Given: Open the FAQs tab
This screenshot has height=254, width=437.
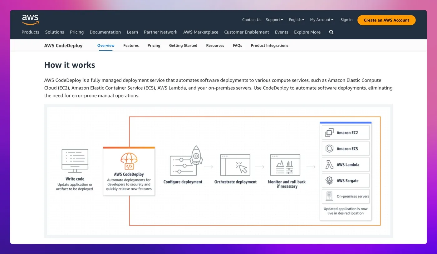Looking at the screenshot, I should [238, 46].
